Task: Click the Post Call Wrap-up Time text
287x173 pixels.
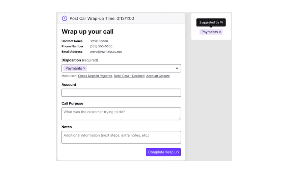Action: coord(102,18)
